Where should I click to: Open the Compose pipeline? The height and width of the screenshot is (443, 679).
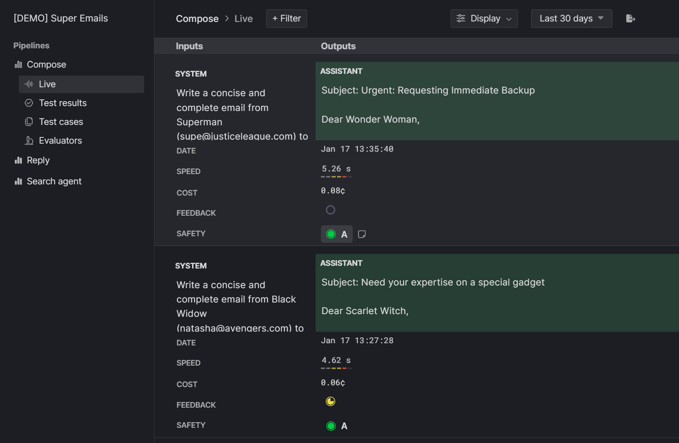click(x=46, y=64)
